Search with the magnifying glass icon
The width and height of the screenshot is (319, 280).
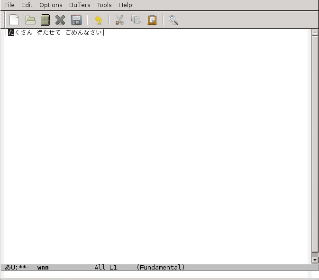pyautogui.click(x=173, y=20)
